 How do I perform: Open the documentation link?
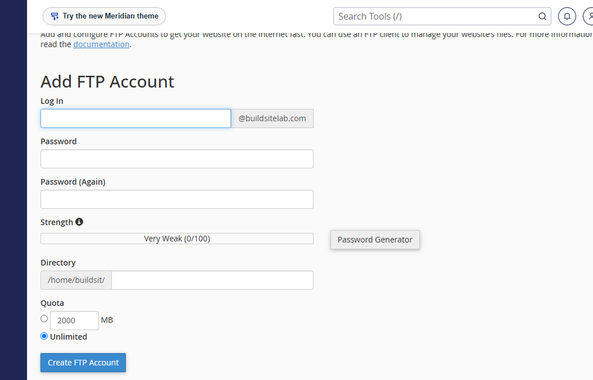101,44
